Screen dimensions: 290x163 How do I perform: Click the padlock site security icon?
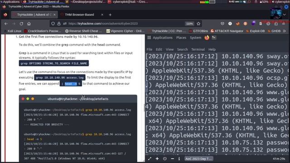pyautogui.click(x=59, y=24)
